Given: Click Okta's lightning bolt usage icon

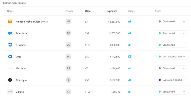Looking at the screenshot, I should click(130, 57).
